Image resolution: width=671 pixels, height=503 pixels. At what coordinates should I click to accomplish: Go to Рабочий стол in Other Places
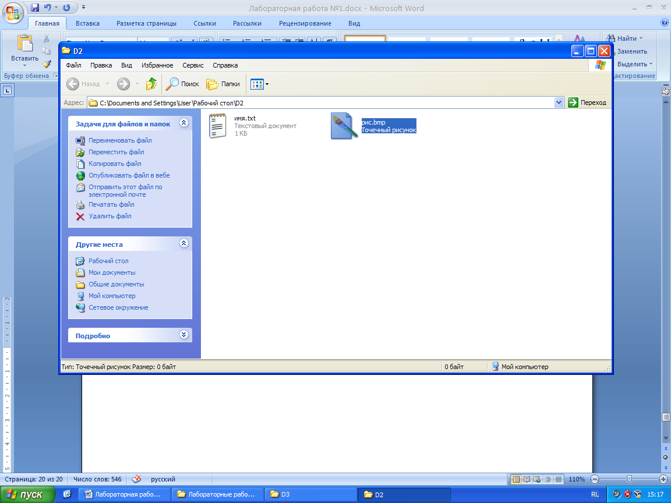(108, 261)
